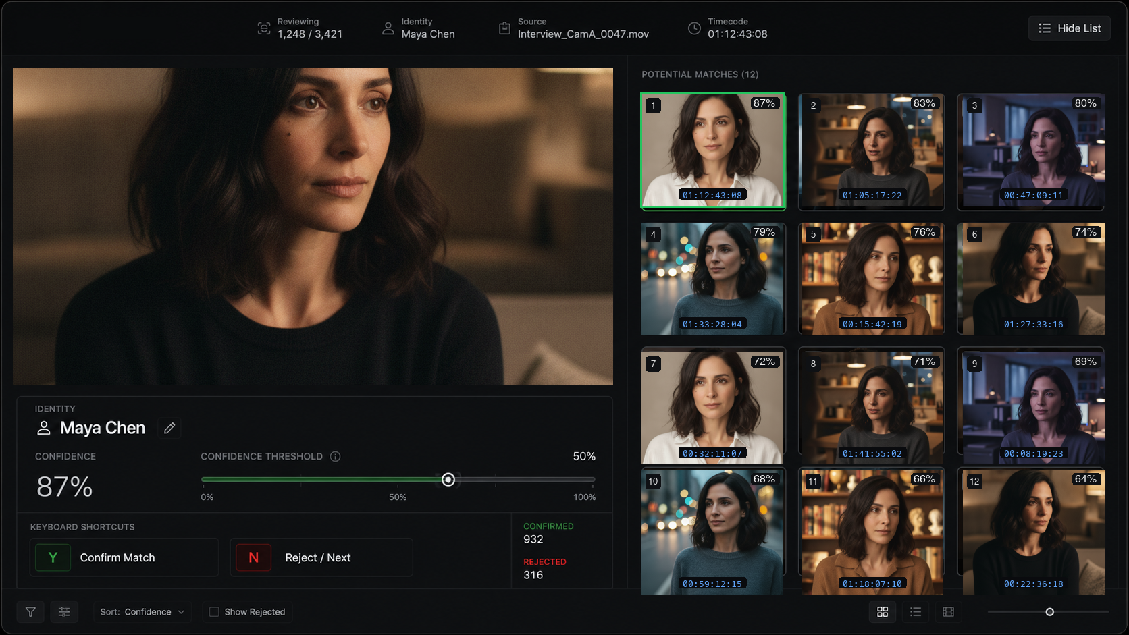Select match 4 thumbnail at 79%
Viewport: 1129px width, 635px height.
[x=713, y=279]
